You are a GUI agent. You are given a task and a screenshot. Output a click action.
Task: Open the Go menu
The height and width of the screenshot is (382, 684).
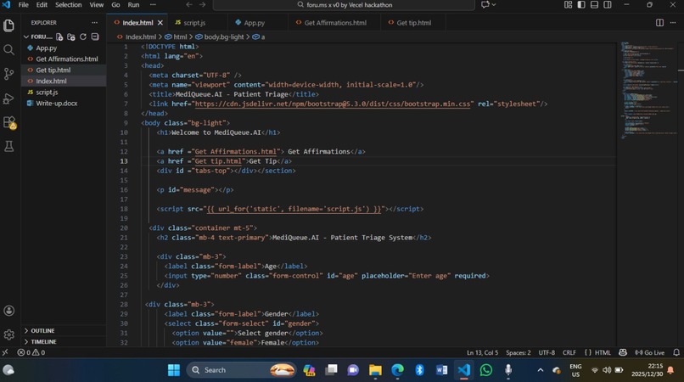115,5
